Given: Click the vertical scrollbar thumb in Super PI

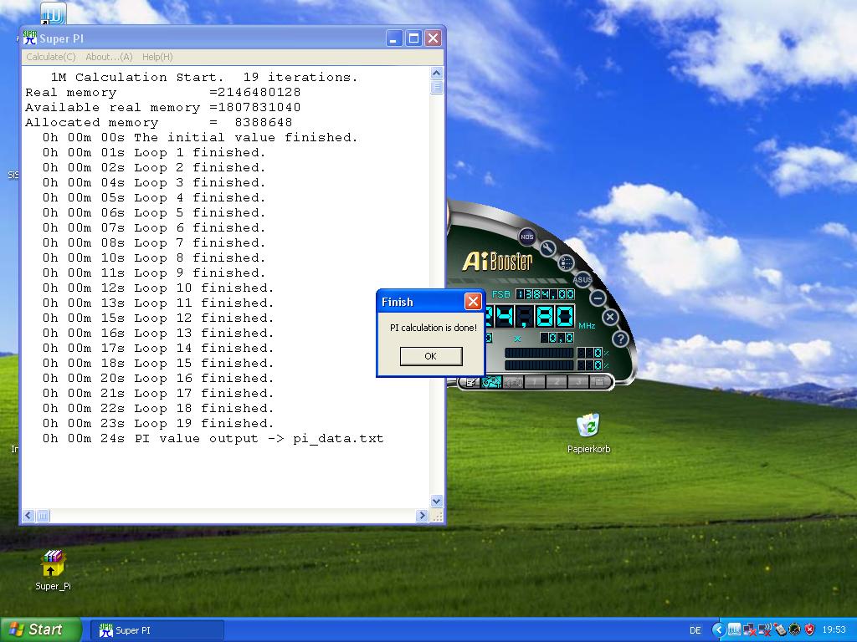Looking at the screenshot, I should [x=437, y=87].
